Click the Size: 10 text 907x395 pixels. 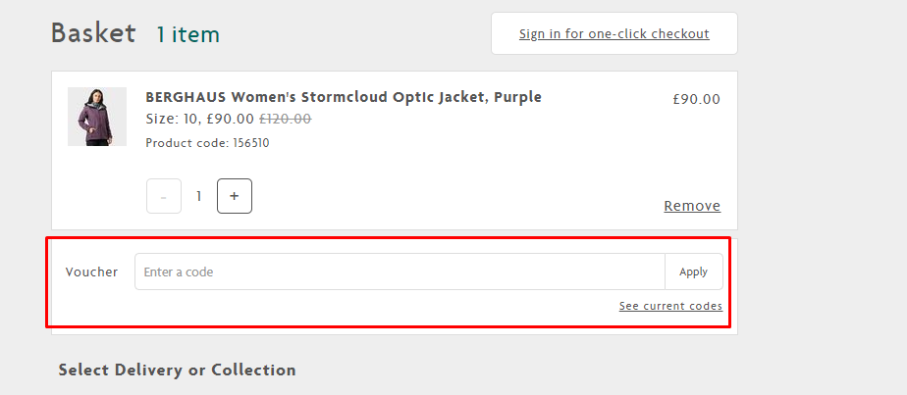click(x=172, y=119)
